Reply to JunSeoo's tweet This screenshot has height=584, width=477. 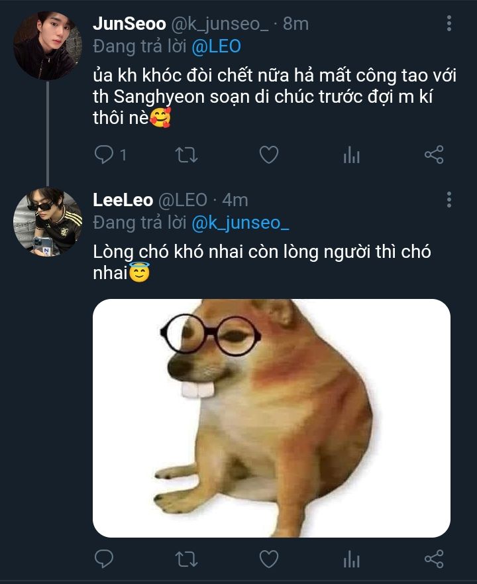[x=104, y=155]
